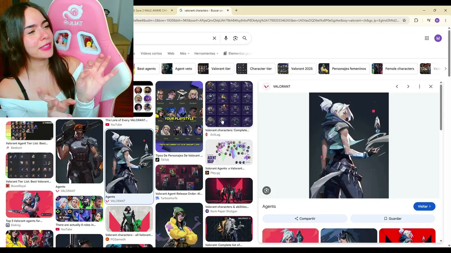Apply the 'Valorant 2025' chip
Image resolution: width=451 pixels, height=253 pixels.
pyautogui.click(x=296, y=69)
